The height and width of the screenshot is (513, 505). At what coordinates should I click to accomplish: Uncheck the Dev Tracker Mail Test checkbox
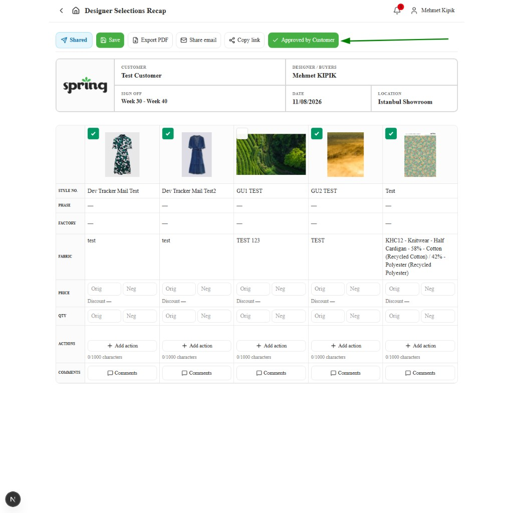click(x=93, y=133)
